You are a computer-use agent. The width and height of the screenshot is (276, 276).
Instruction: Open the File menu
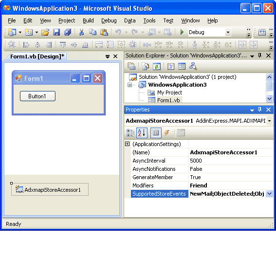12,20
